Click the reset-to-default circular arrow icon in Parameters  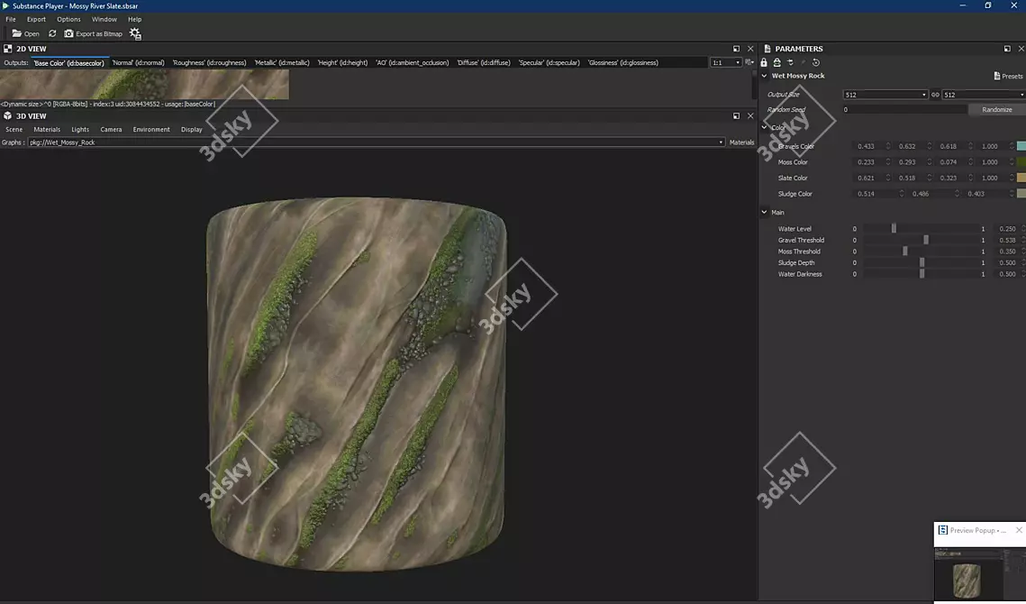point(816,62)
